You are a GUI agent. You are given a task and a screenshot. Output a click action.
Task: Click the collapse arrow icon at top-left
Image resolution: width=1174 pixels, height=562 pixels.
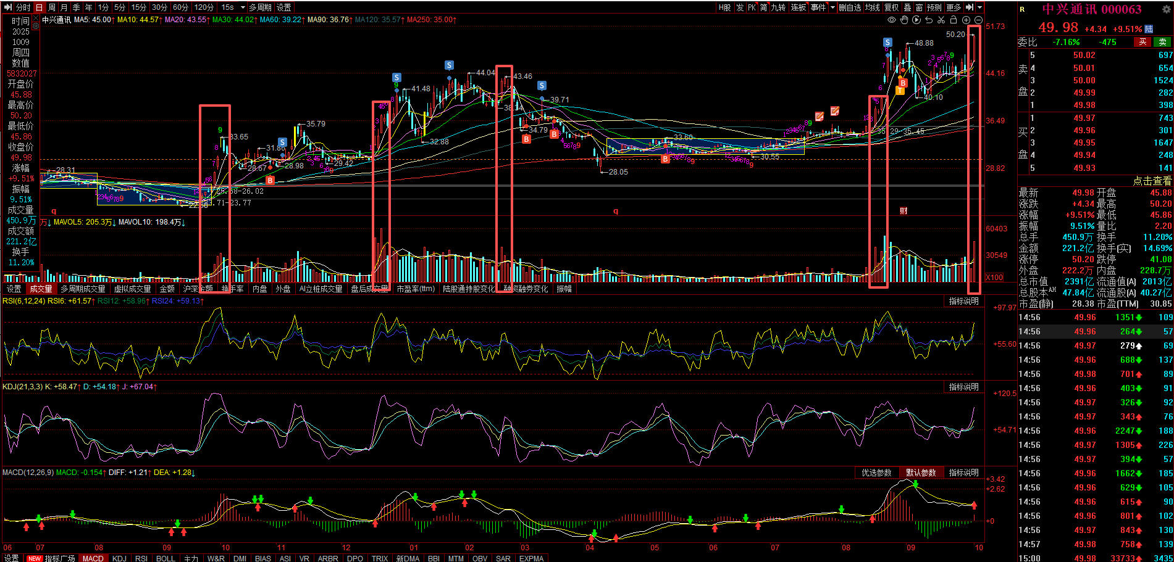[8, 7]
